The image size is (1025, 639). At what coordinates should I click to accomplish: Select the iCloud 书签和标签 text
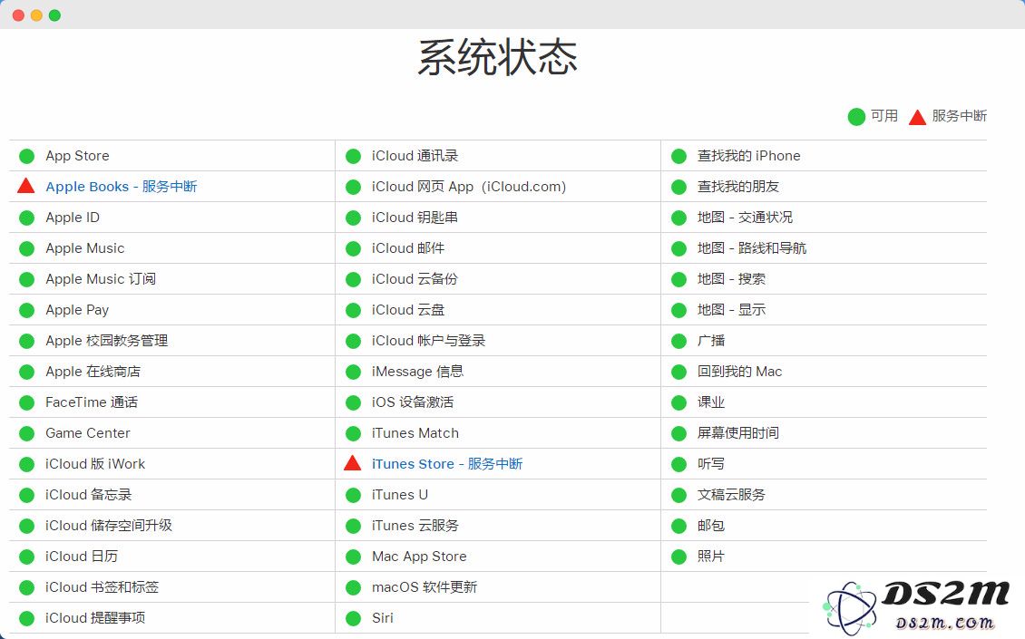pos(102,586)
